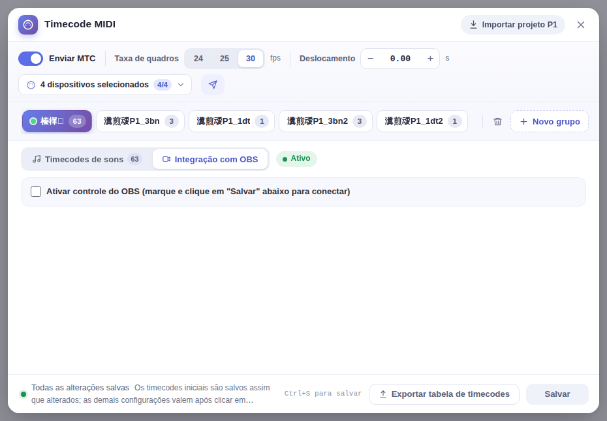
Task: Click Importar projeto P1 button
Action: click(513, 25)
